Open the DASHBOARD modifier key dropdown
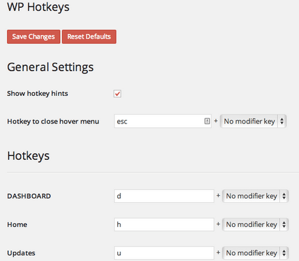Screen dimensions: 299x261 click(x=255, y=196)
